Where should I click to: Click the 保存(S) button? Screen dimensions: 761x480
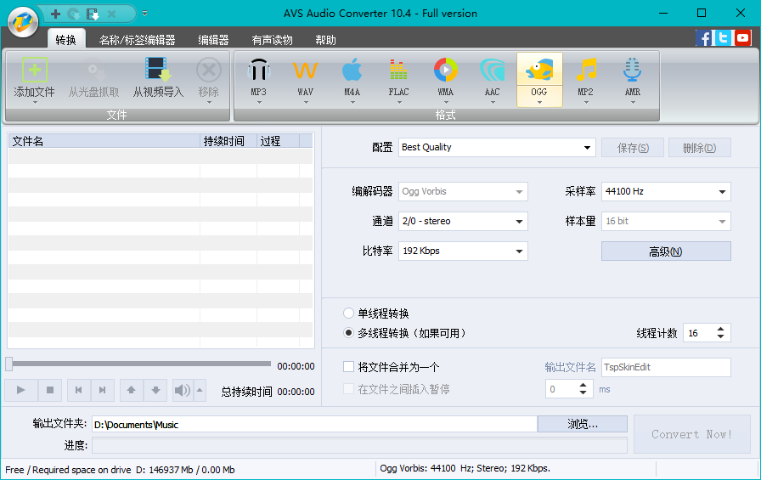pos(633,148)
